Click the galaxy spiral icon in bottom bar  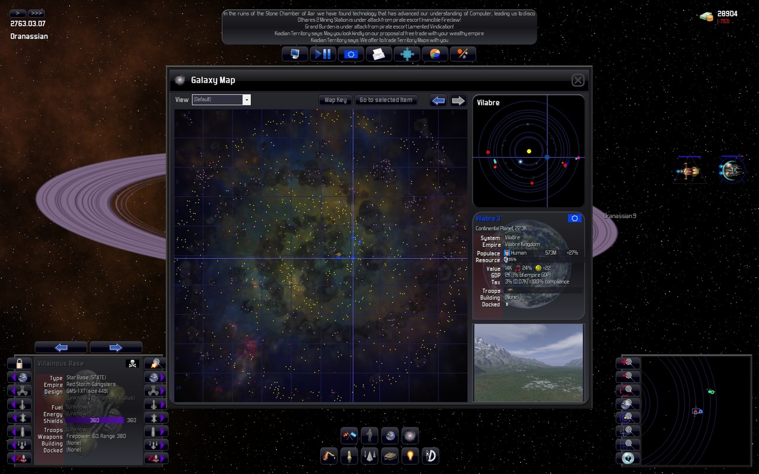tap(410, 436)
